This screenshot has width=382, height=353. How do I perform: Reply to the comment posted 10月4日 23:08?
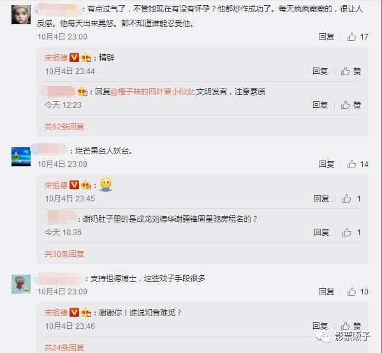[x=327, y=164]
